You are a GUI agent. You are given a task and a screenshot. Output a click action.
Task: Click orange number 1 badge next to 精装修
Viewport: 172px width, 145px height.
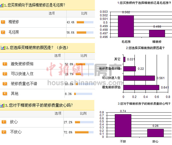[x=3, y=22]
